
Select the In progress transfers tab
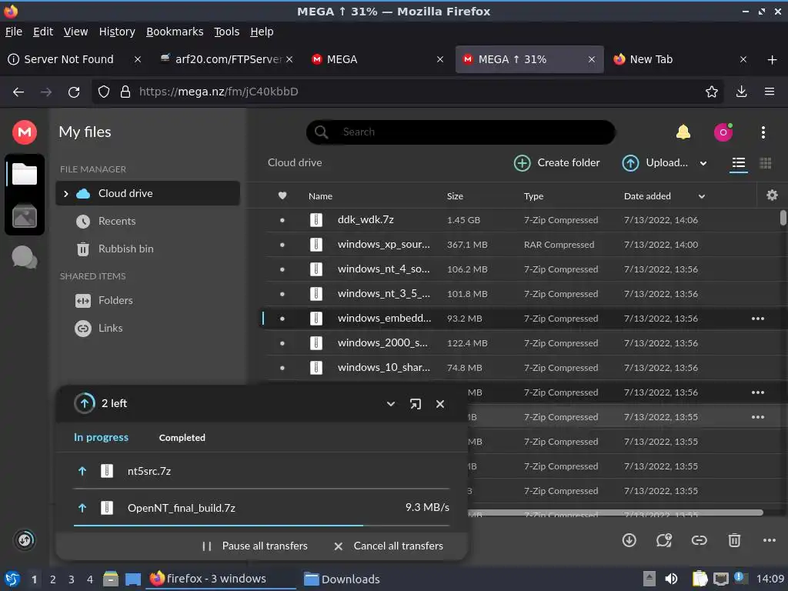[x=101, y=438]
